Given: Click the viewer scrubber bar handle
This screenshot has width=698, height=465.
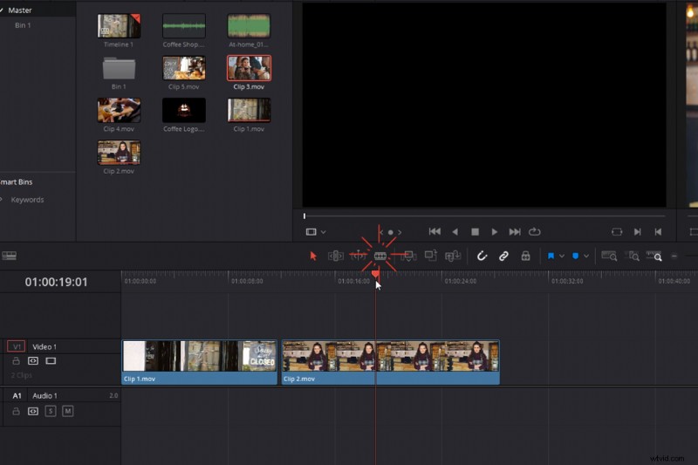Looking at the screenshot, I should [305, 215].
